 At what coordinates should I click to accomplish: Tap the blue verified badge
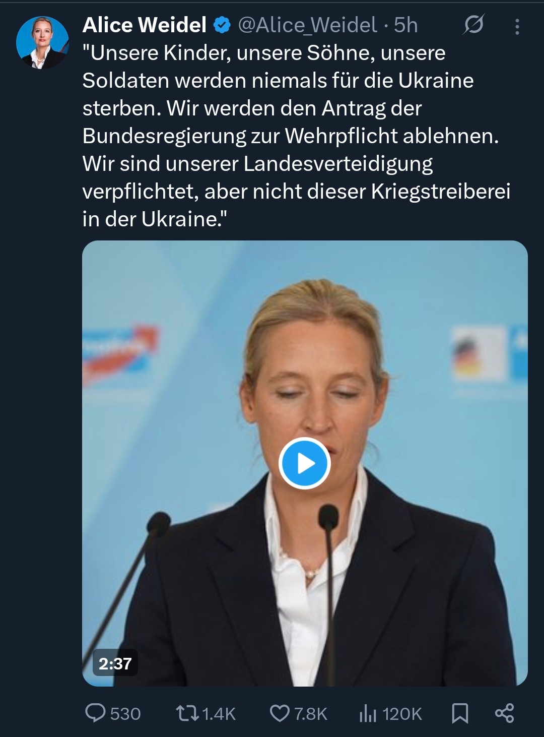point(222,25)
